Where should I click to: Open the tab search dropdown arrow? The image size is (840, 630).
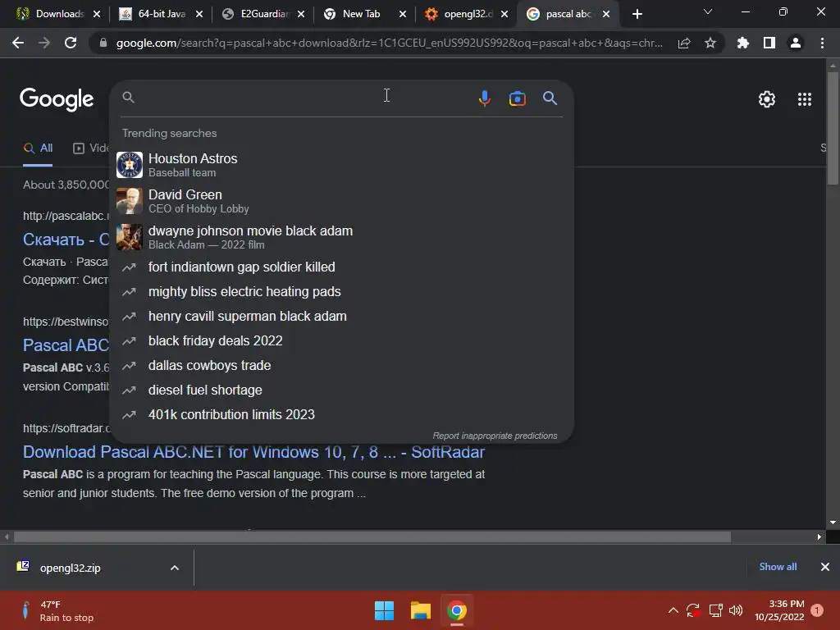tap(708, 11)
